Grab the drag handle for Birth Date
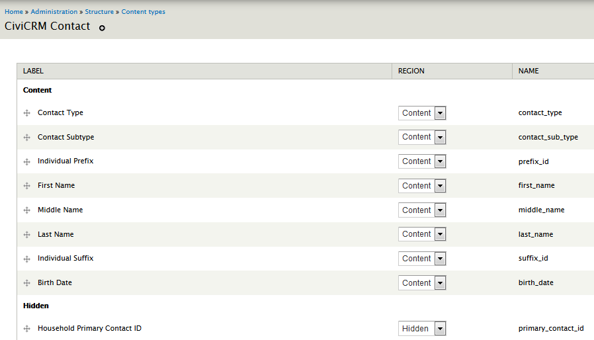 pos(27,282)
